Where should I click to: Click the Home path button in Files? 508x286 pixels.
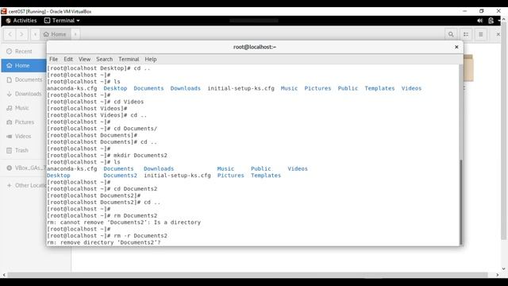[55, 34]
